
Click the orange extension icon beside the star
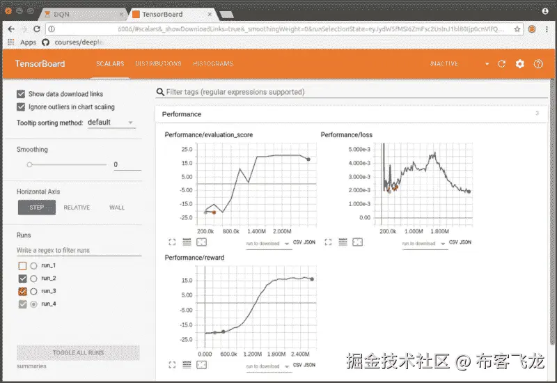tap(532, 29)
